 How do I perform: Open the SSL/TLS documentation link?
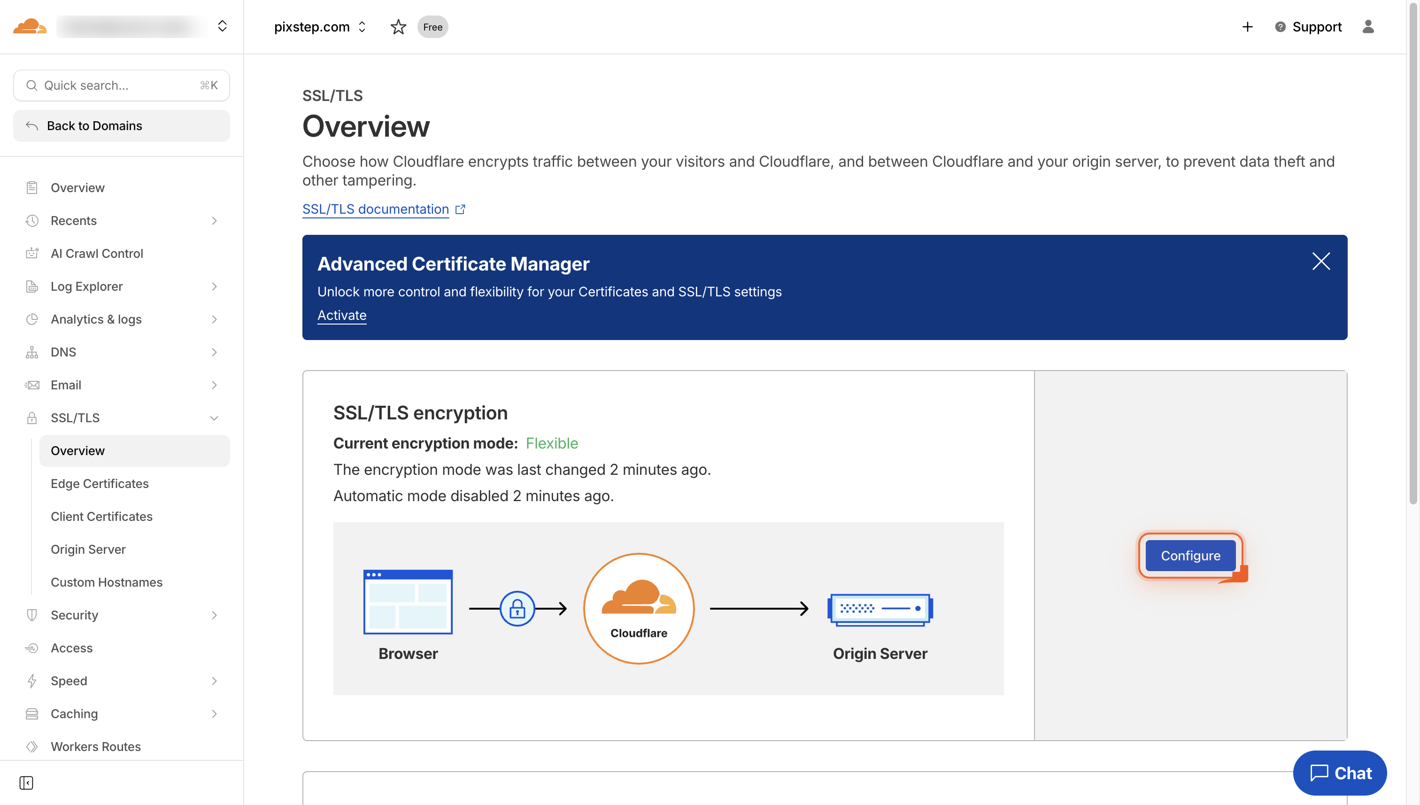(375, 209)
